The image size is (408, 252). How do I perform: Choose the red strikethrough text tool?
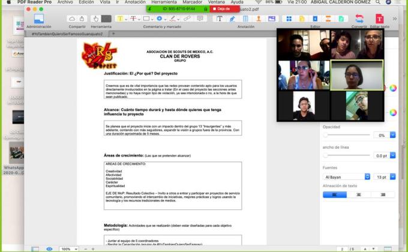[133, 19]
